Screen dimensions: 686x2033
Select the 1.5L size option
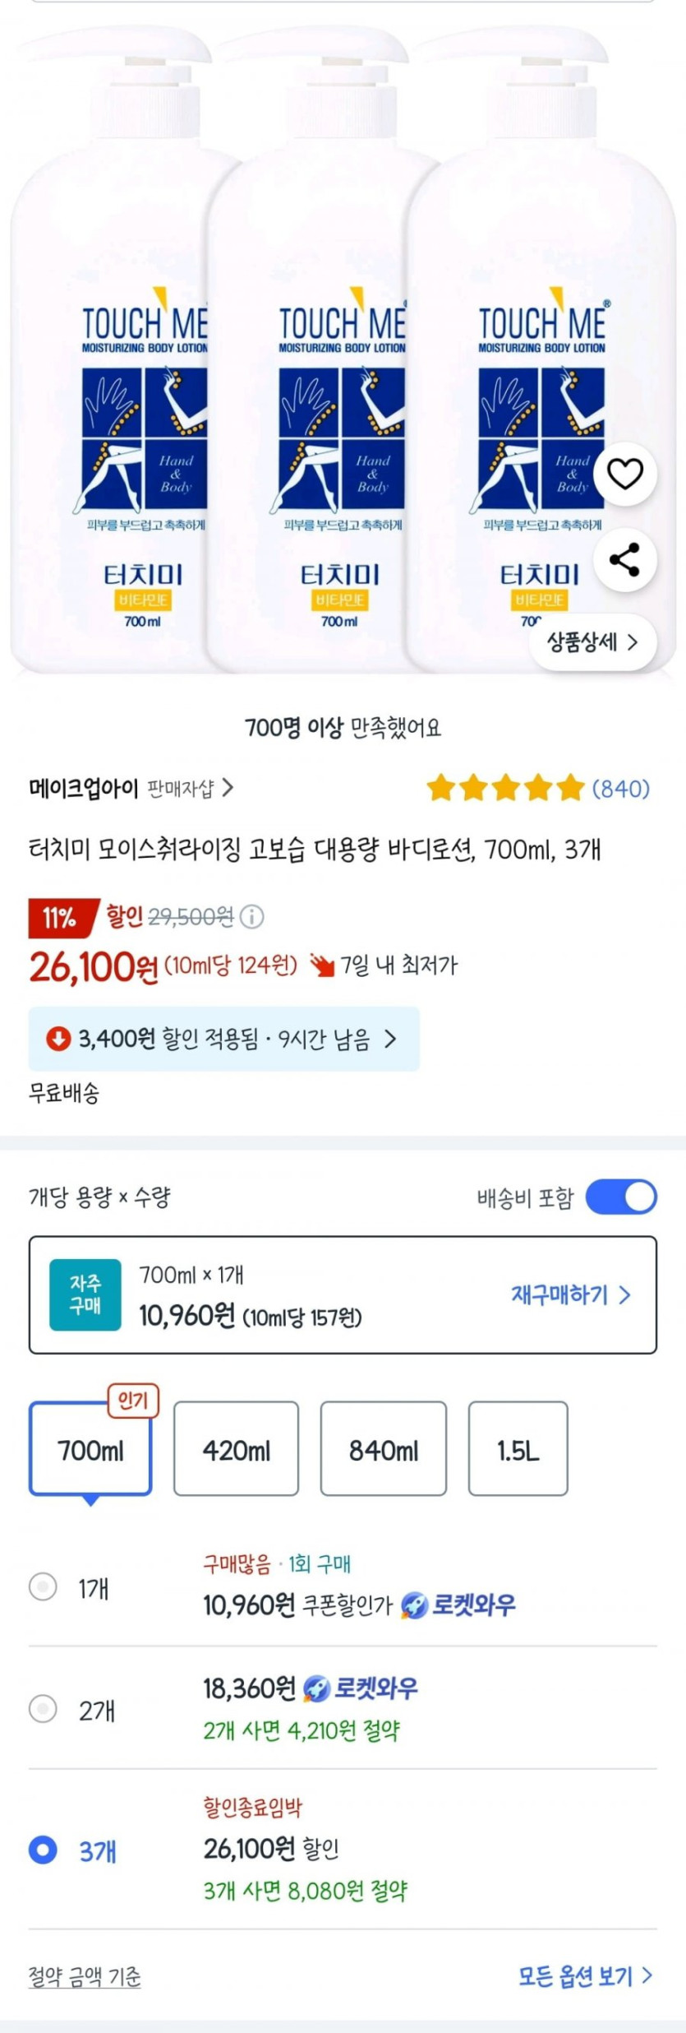(518, 1449)
